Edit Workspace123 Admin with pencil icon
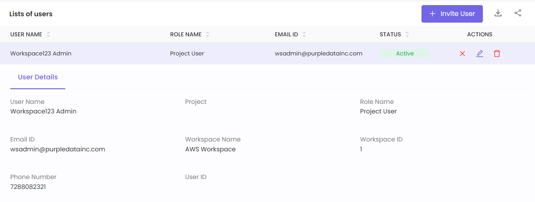The height and width of the screenshot is (202, 535). [x=480, y=54]
